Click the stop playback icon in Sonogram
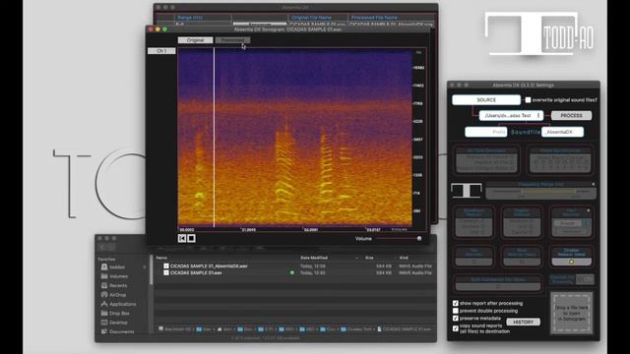This screenshot has width=630, height=354. click(x=191, y=238)
